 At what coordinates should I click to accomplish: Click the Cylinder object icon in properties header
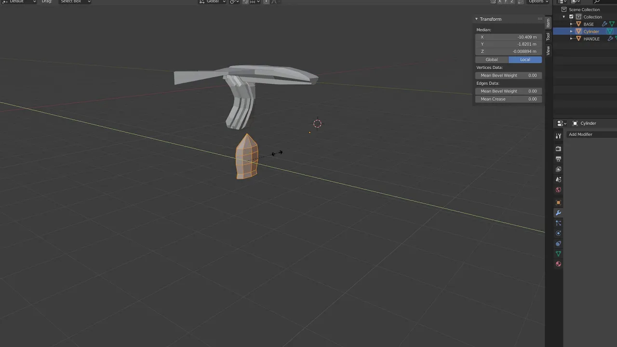575,123
